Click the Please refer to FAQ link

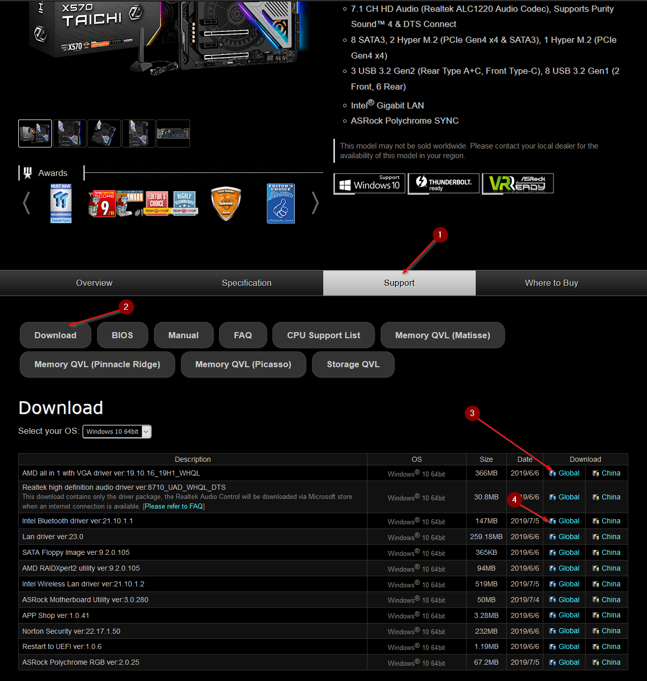point(174,507)
